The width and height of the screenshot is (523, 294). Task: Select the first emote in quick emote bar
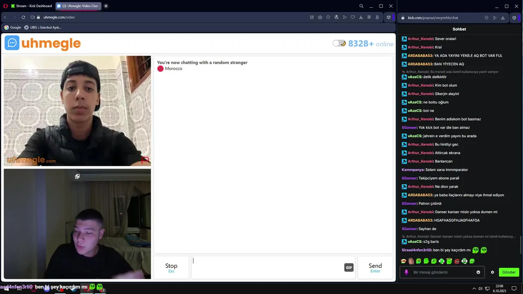point(403,261)
